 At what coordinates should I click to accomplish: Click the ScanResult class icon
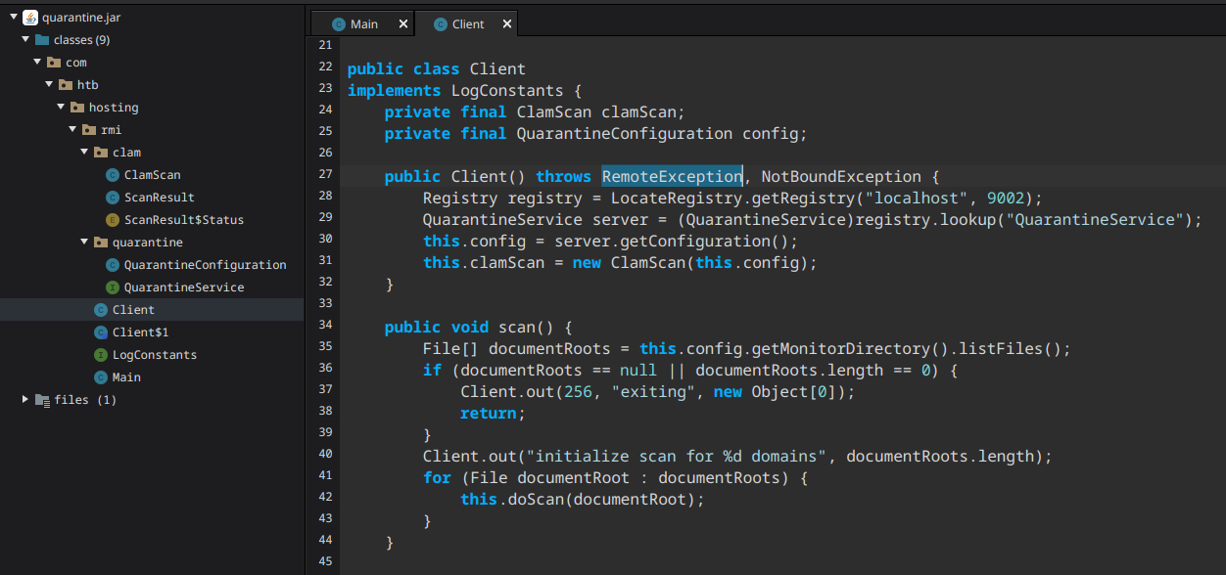coord(113,198)
